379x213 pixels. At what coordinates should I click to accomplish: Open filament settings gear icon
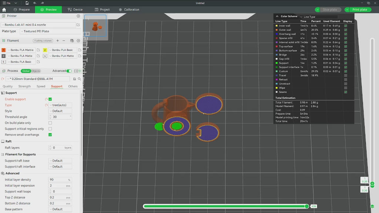point(78,41)
